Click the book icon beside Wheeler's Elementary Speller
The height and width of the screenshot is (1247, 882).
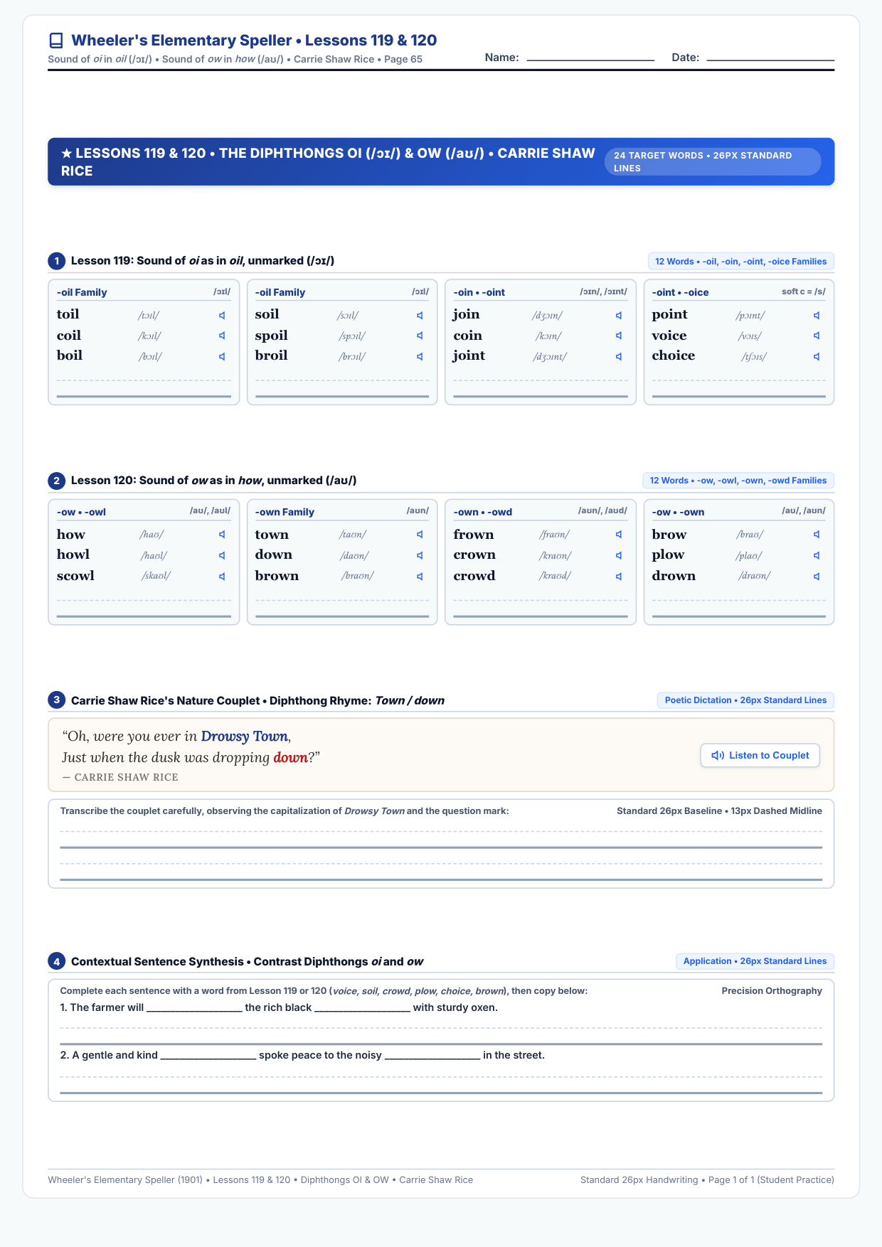pos(56,41)
